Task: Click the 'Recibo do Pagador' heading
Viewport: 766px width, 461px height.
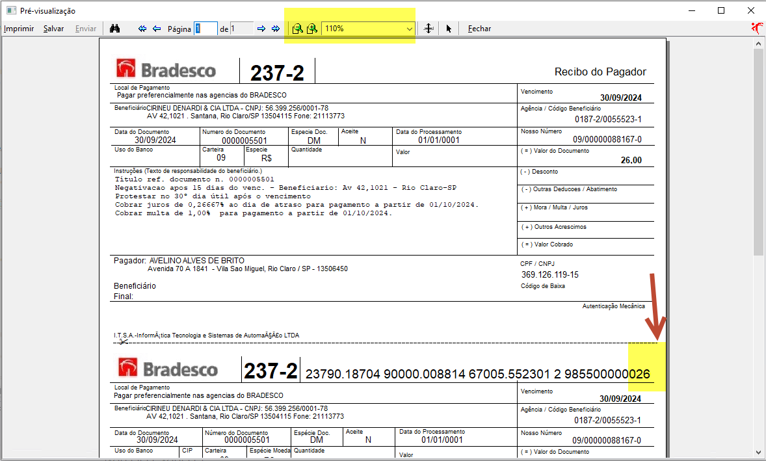Action: (x=600, y=72)
